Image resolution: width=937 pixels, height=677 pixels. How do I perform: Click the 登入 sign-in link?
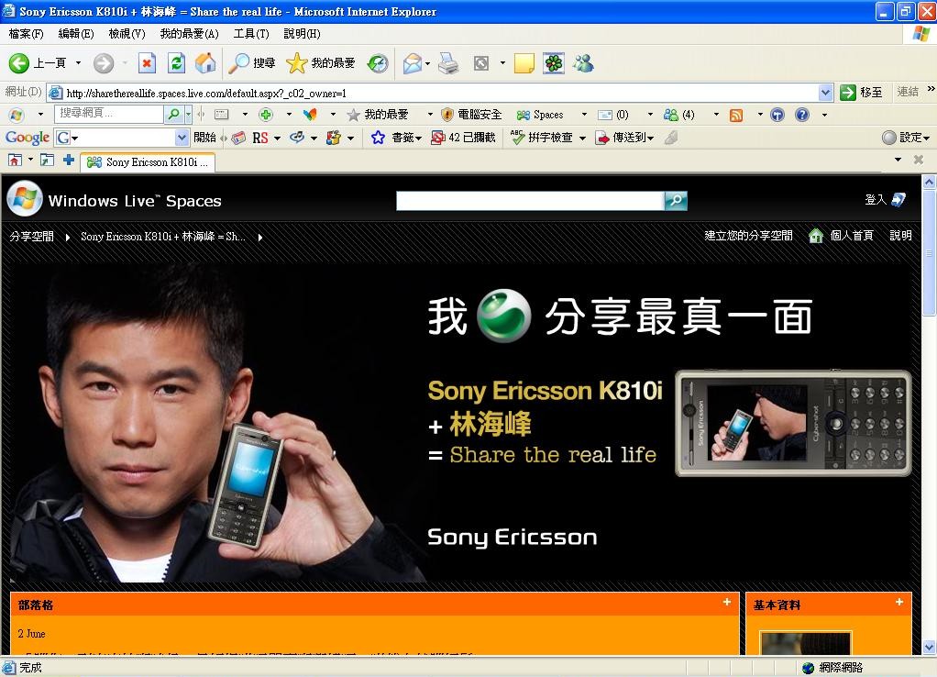pos(885,200)
